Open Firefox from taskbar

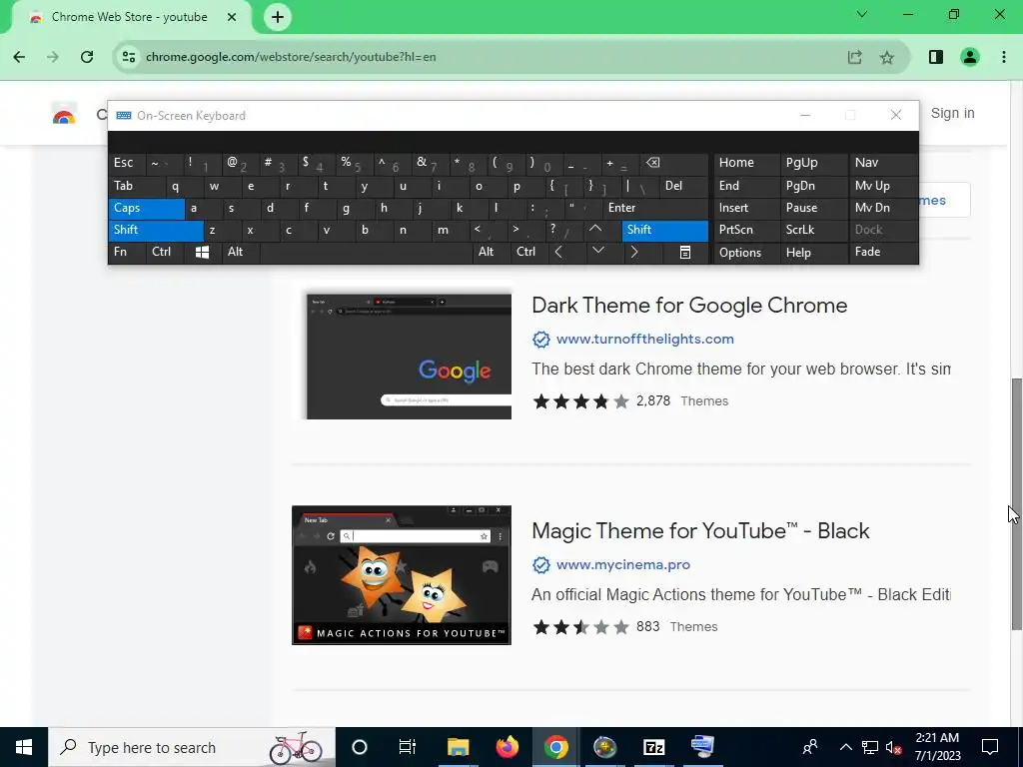(x=507, y=747)
